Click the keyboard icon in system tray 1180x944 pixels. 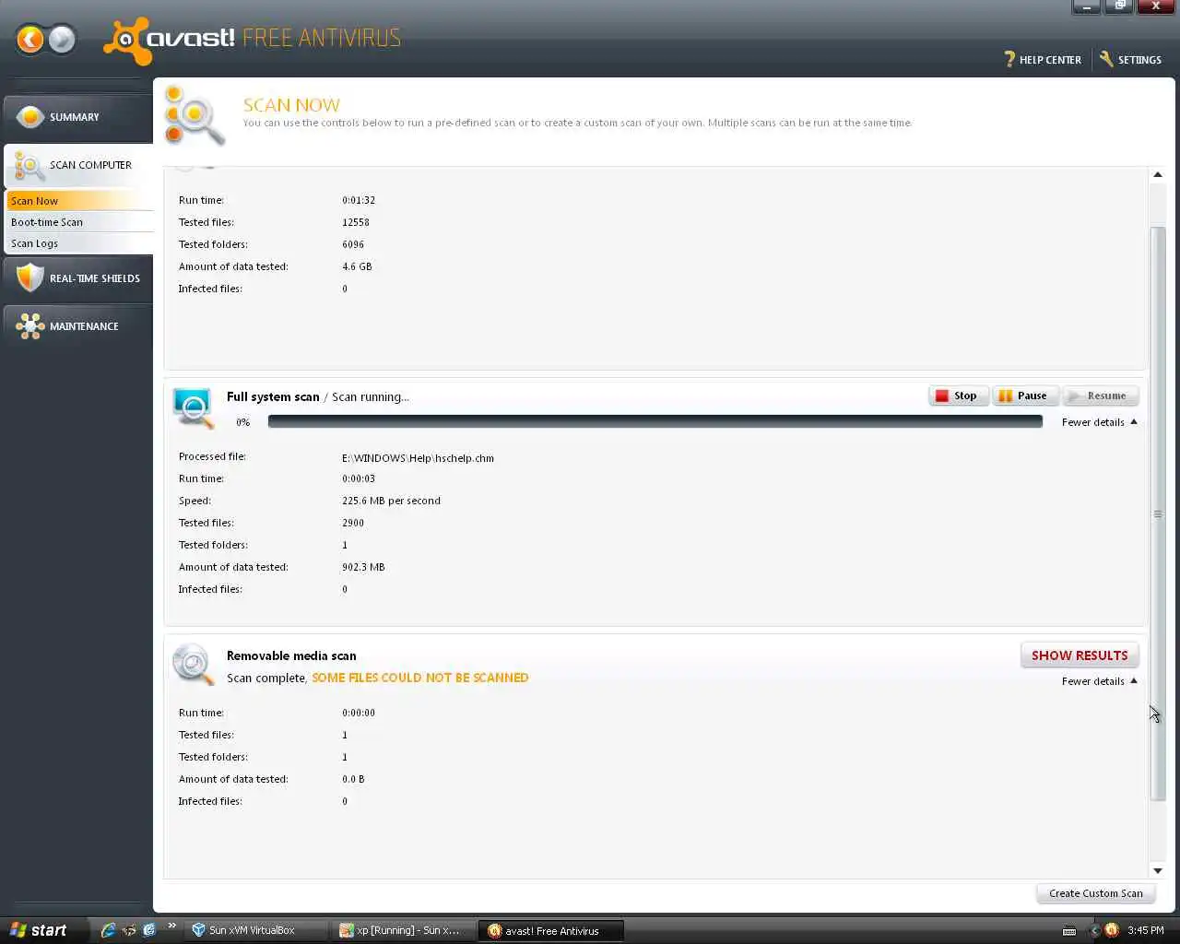[x=1069, y=931]
